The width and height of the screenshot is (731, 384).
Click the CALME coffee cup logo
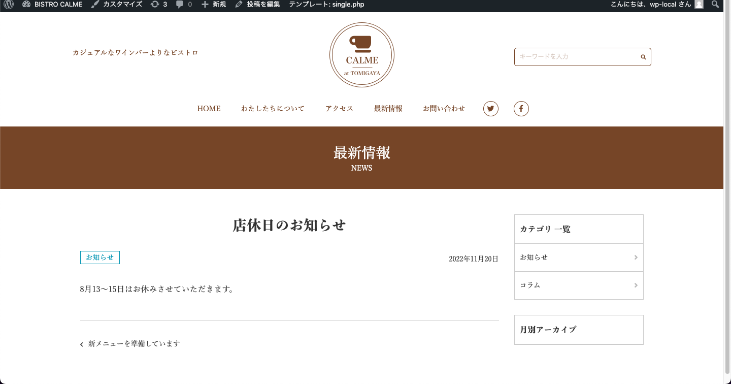click(361, 54)
